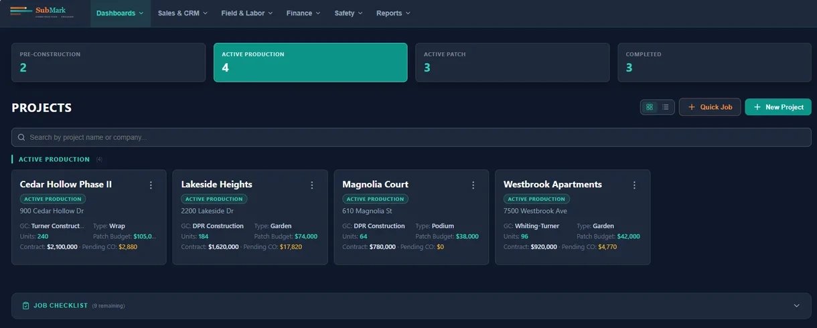Click the $38,000 patch budget value
This screenshot has height=328, width=817.
(x=467, y=236)
